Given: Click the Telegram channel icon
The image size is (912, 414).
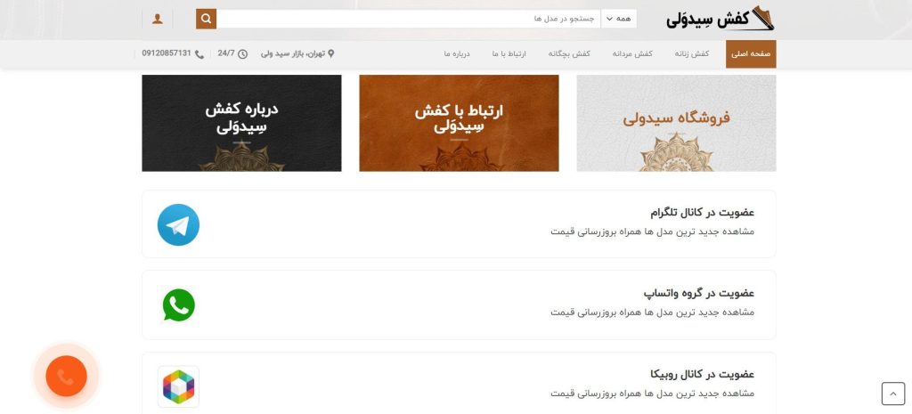Looking at the screenshot, I should pyautogui.click(x=178, y=224).
